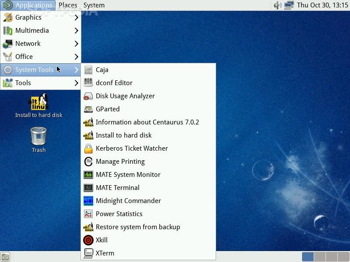Viewport: 350px width, 262px height.
Task: Click the MATE System Monitor icon
Action: (x=88, y=175)
